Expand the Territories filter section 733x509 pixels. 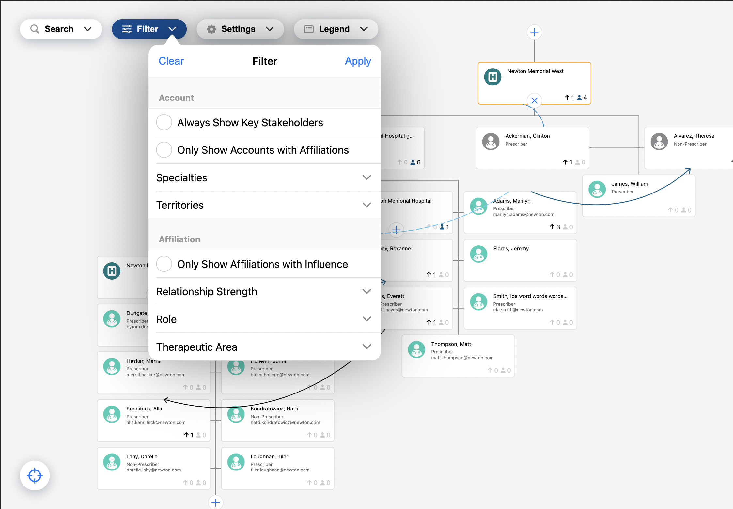pyautogui.click(x=265, y=205)
